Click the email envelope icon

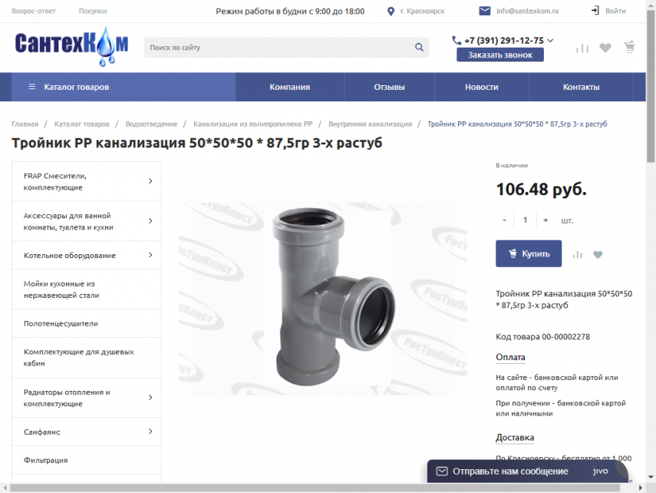485,11
